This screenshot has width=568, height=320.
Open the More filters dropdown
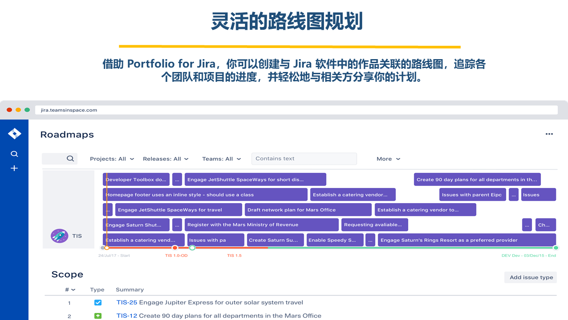pos(388,159)
